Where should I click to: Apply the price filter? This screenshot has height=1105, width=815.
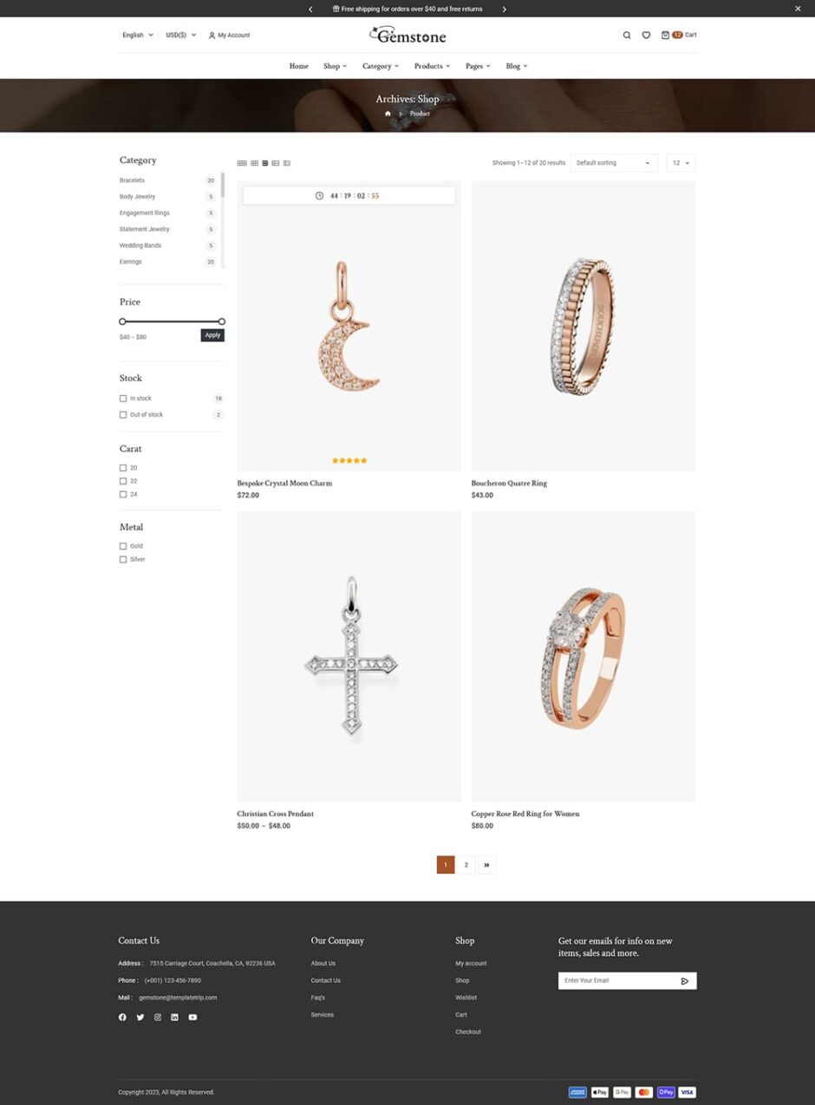click(x=212, y=335)
